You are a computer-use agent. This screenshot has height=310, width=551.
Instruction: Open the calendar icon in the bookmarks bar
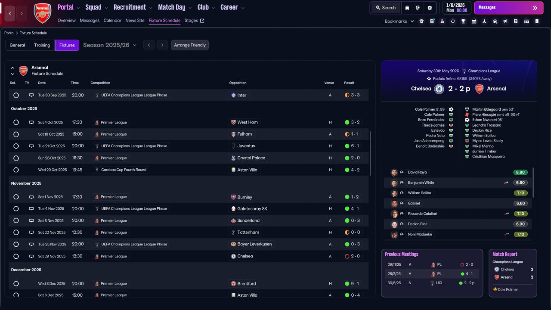coord(474,21)
